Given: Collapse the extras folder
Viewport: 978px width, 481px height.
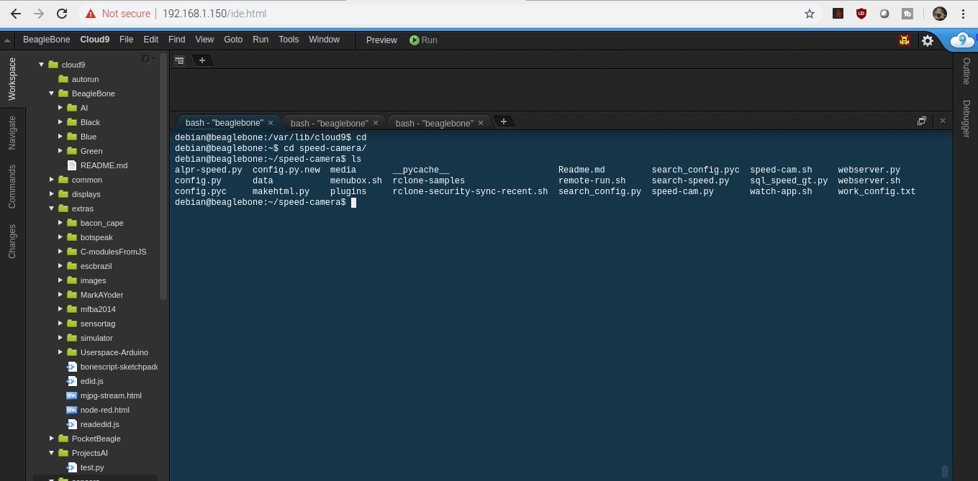Looking at the screenshot, I should pos(52,209).
